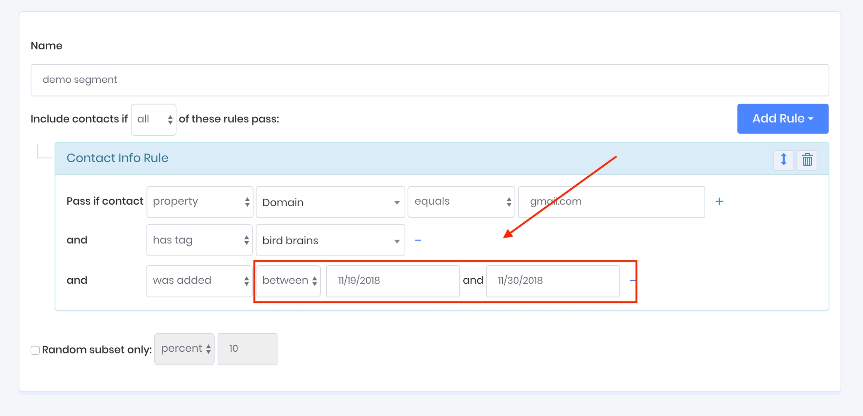The height and width of the screenshot is (416, 863).
Task: Open the 'between' date operator dropdown
Action: pos(288,281)
